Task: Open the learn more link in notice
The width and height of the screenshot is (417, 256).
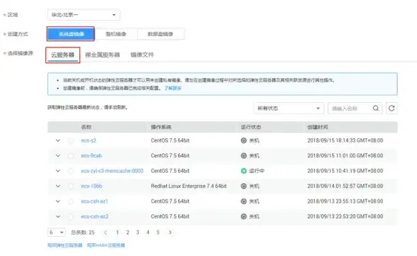Action: (x=173, y=88)
